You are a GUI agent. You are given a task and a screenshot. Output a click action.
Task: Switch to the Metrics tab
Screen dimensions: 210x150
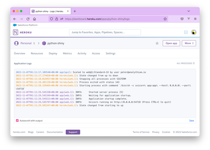point(67,53)
